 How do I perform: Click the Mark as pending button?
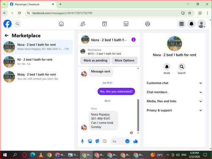click(95, 60)
